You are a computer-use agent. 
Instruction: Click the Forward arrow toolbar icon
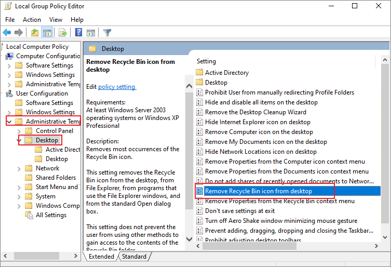point(19,32)
